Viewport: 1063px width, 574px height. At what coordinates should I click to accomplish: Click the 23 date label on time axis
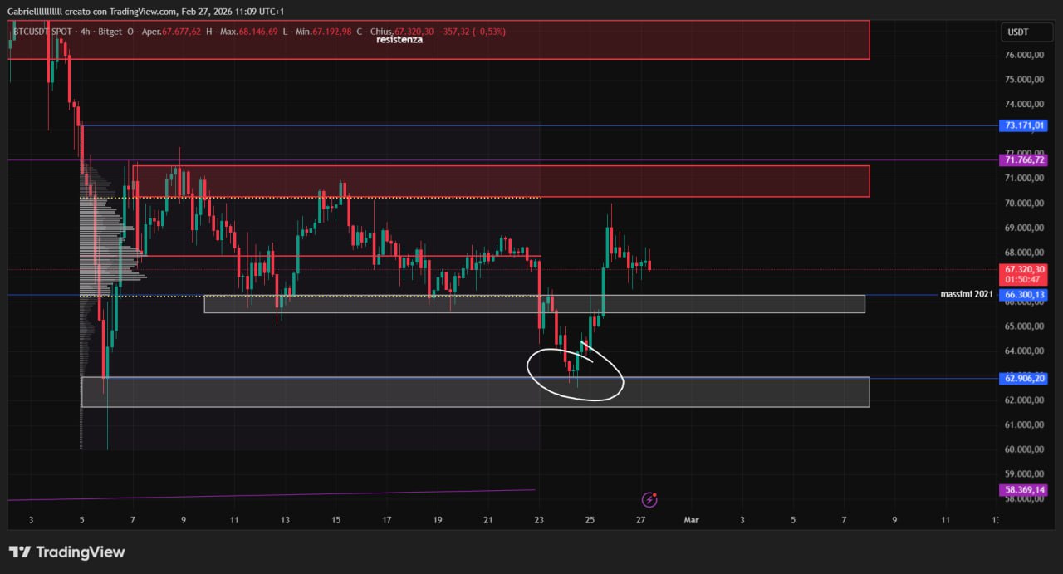point(539,520)
